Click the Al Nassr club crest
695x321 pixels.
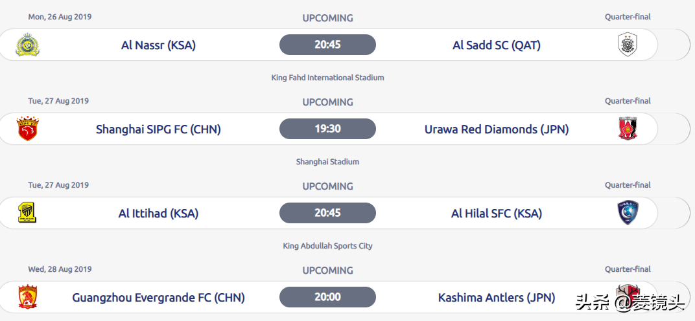[x=28, y=45]
